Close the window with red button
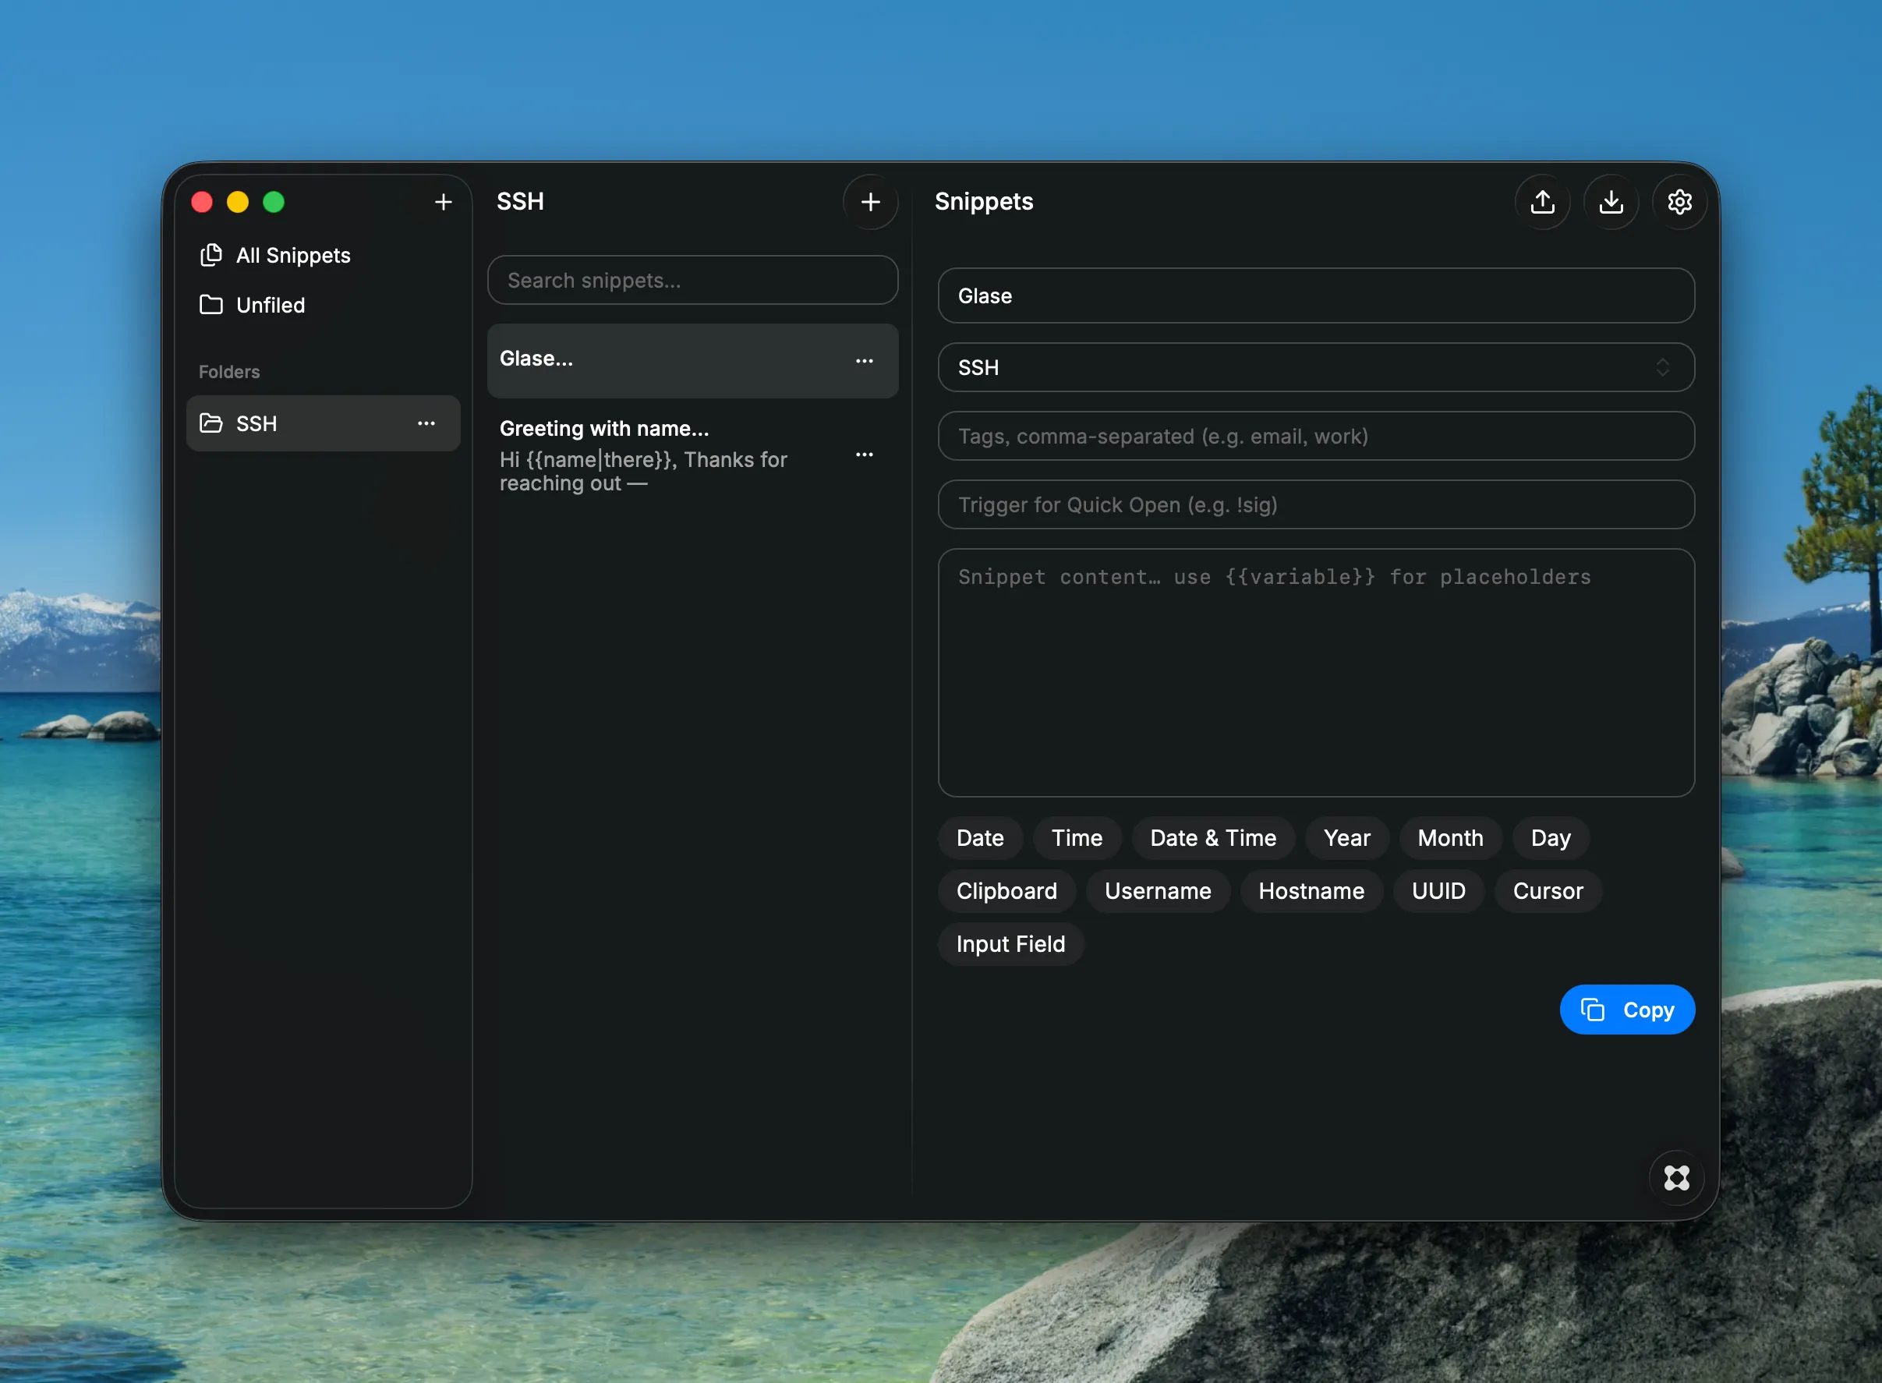 click(x=202, y=202)
